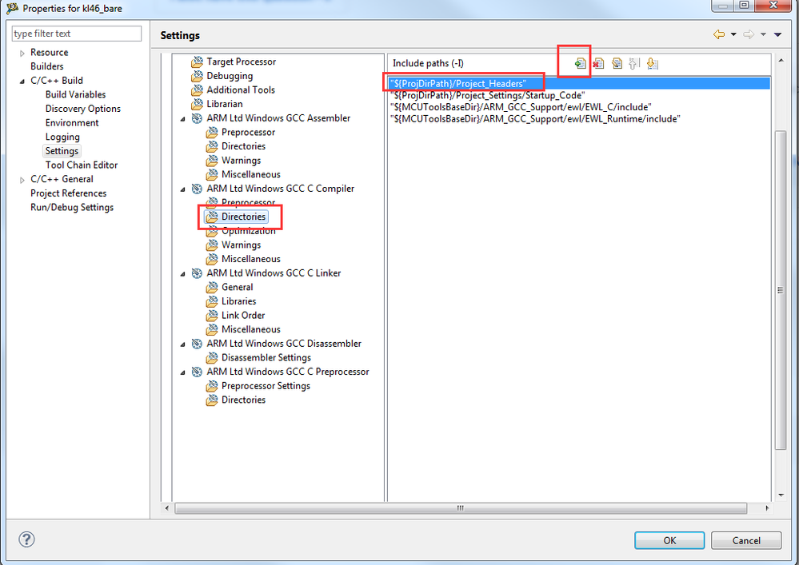Collapse the C/C++ Build node
799x565 pixels.
click(22, 81)
